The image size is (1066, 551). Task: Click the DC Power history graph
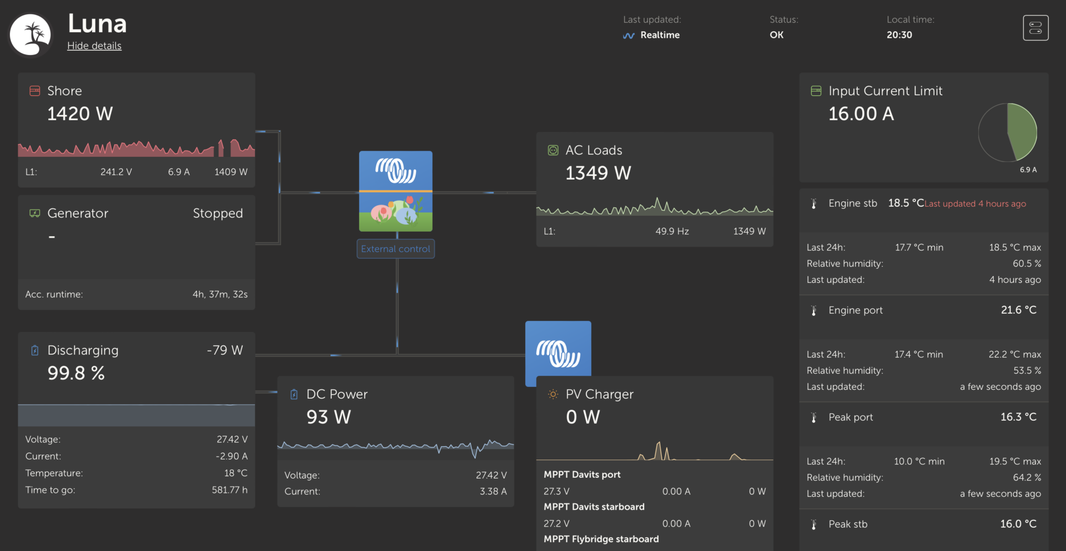[395, 448]
